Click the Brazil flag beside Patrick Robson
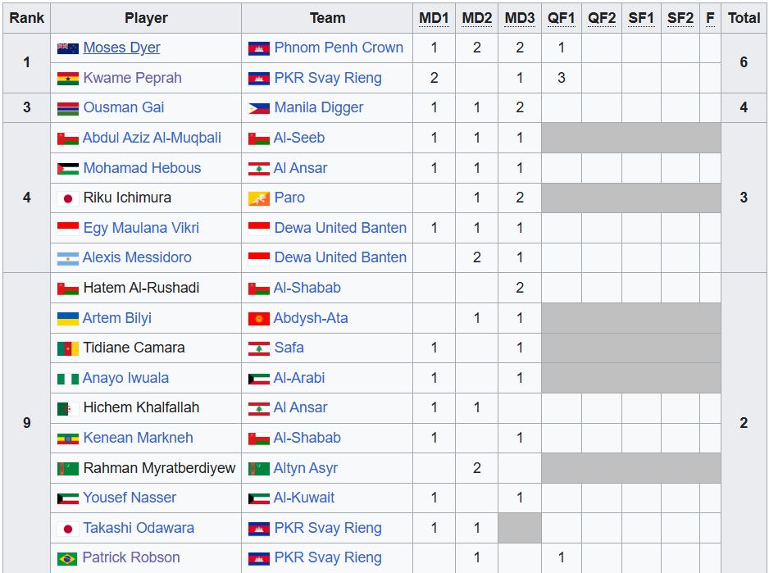The width and height of the screenshot is (769, 573). coord(67,558)
